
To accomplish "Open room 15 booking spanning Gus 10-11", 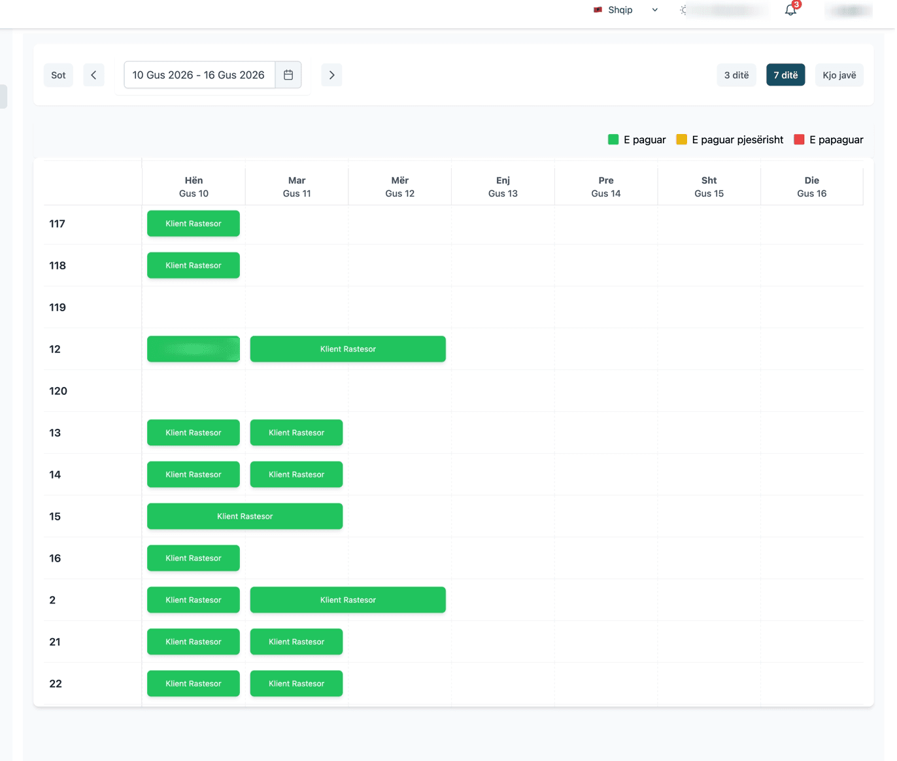I will click(245, 516).
